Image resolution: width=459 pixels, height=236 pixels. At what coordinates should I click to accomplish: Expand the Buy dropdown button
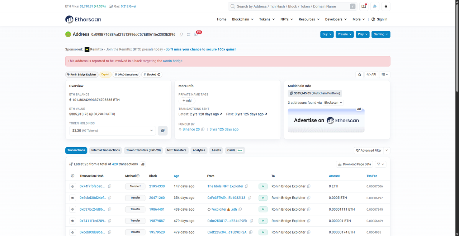[327, 34]
